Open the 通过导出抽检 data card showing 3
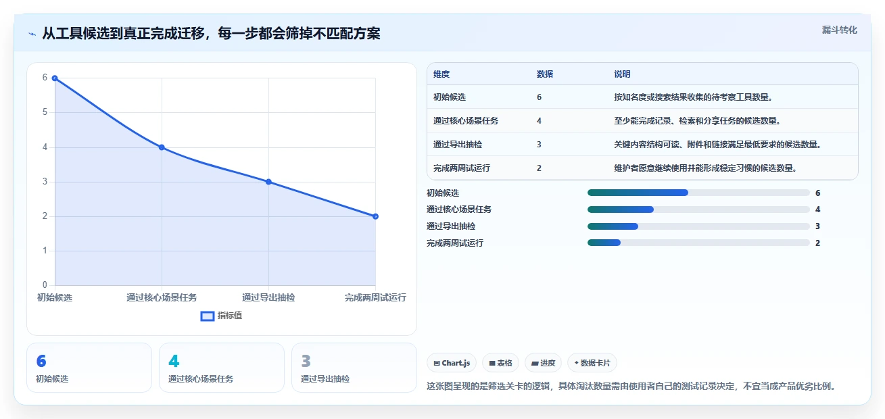 (354, 368)
